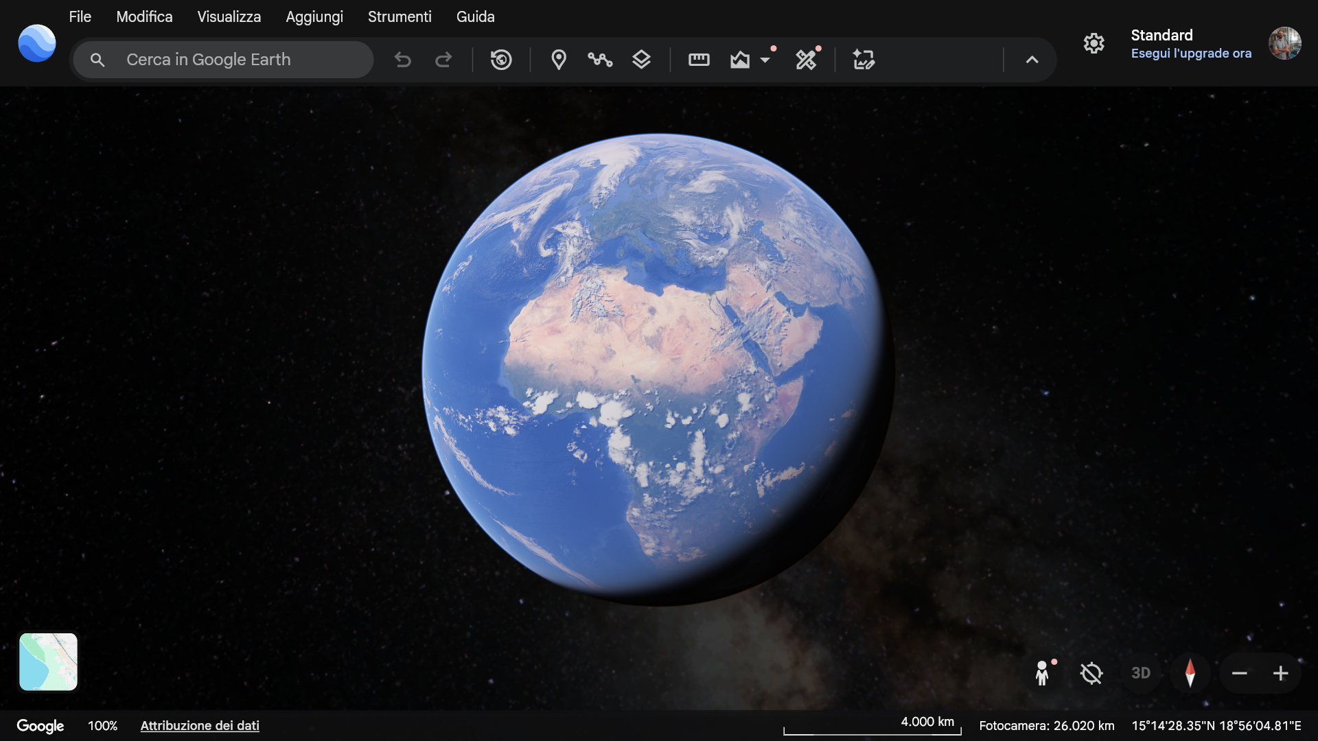The width and height of the screenshot is (1318, 741).
Task: Open the Modifica menu
Action: coord(144,16)
